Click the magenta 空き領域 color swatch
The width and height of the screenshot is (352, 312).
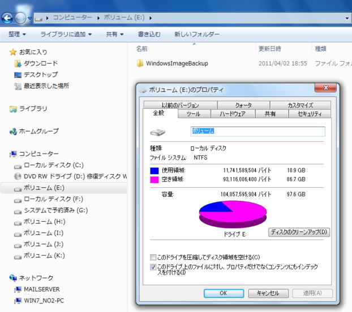154,180
